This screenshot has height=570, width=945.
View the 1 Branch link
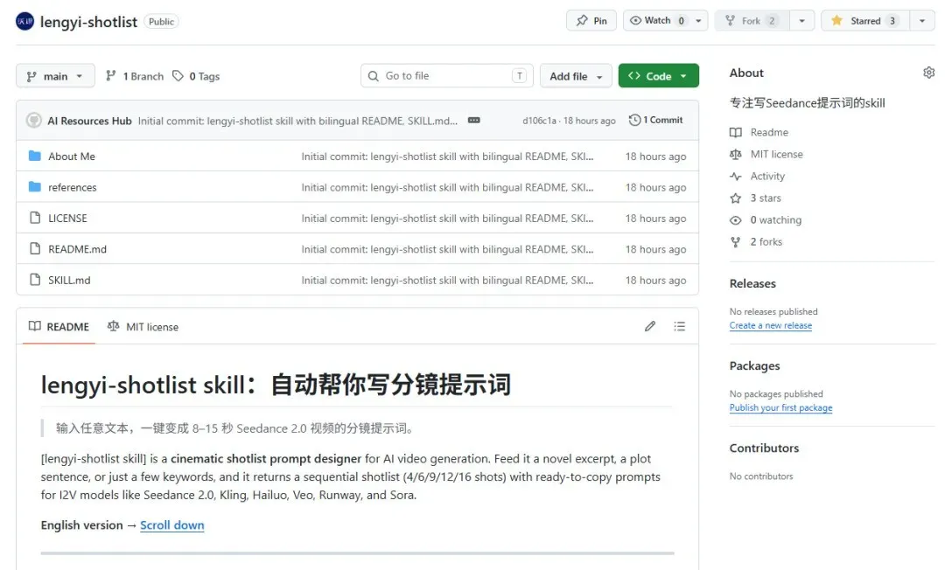click(x=135, y=76)
